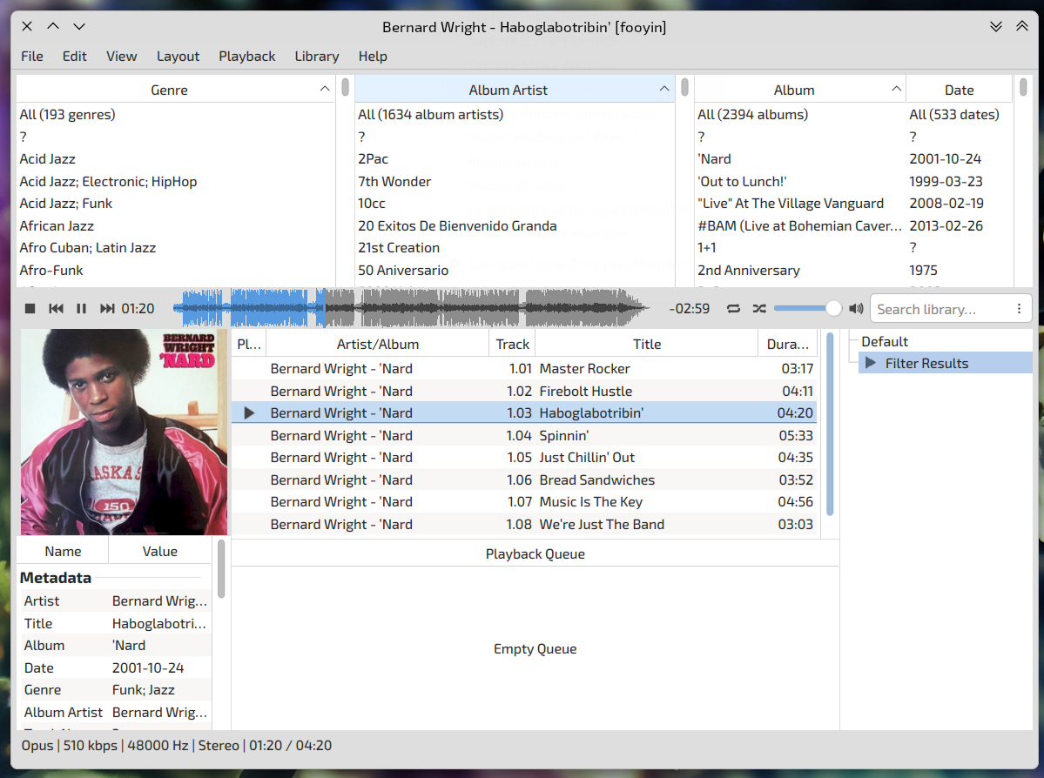This screenshot has height=778, width=1044.
Task: Pause the current track
Action: pyautogui.click(x=81, y=309)
